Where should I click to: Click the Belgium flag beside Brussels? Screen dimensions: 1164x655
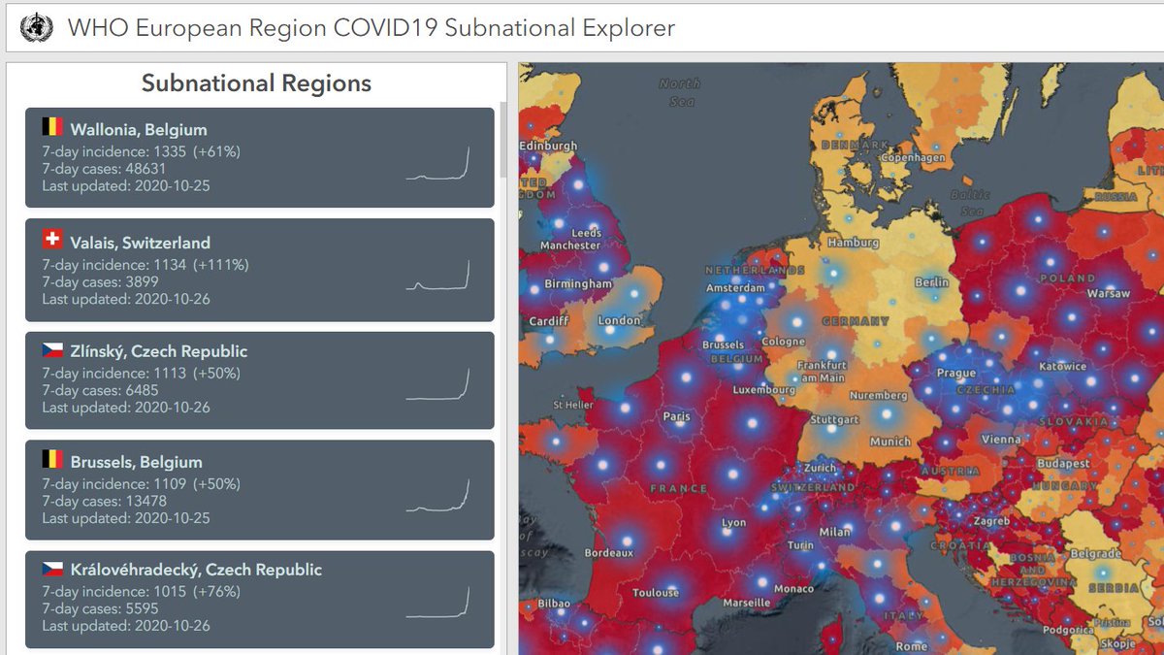pos(52,461)
